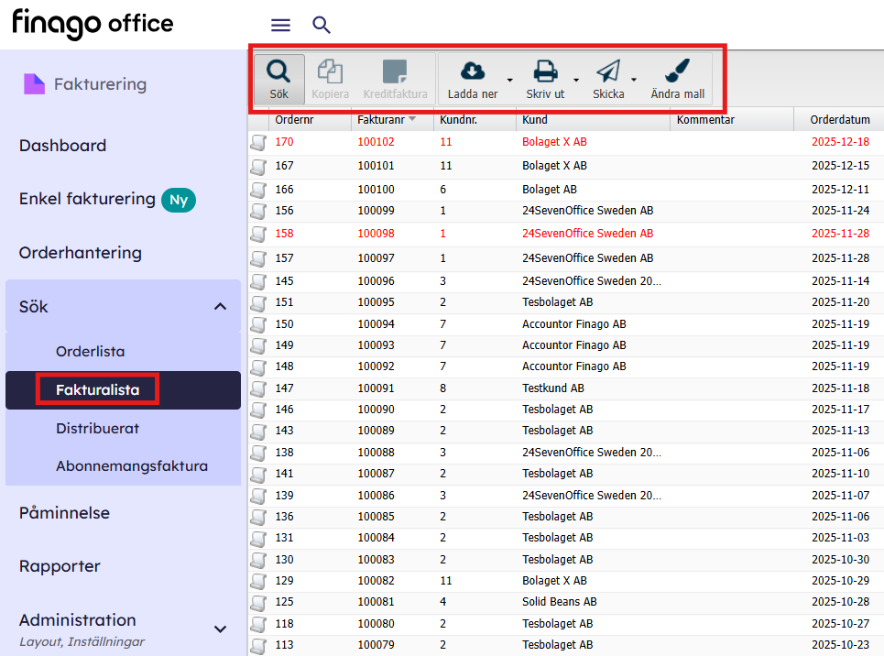Image resolution: width=884 pixels, height=656 pixels.
Task: Expand the Ladda ner dropdown arrow
Action: click(509, 79)
